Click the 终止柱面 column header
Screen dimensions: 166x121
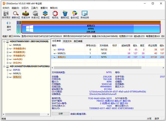pos(151,46)
